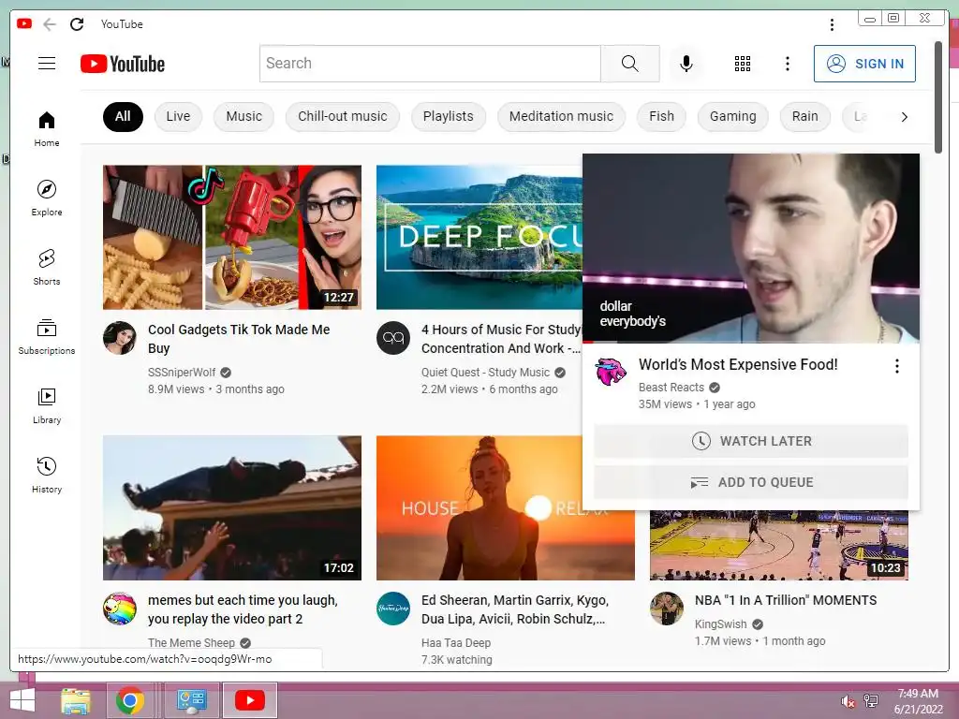Click the taskbar clock and date
Image resolution: width=959 pixels, height=719 pixels.
click(x=918, y=701)
